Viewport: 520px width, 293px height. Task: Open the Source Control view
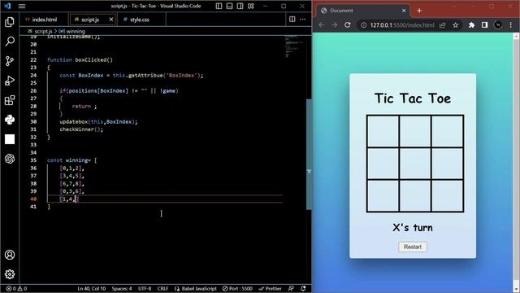pyautogui.click(x=10, y=61)
